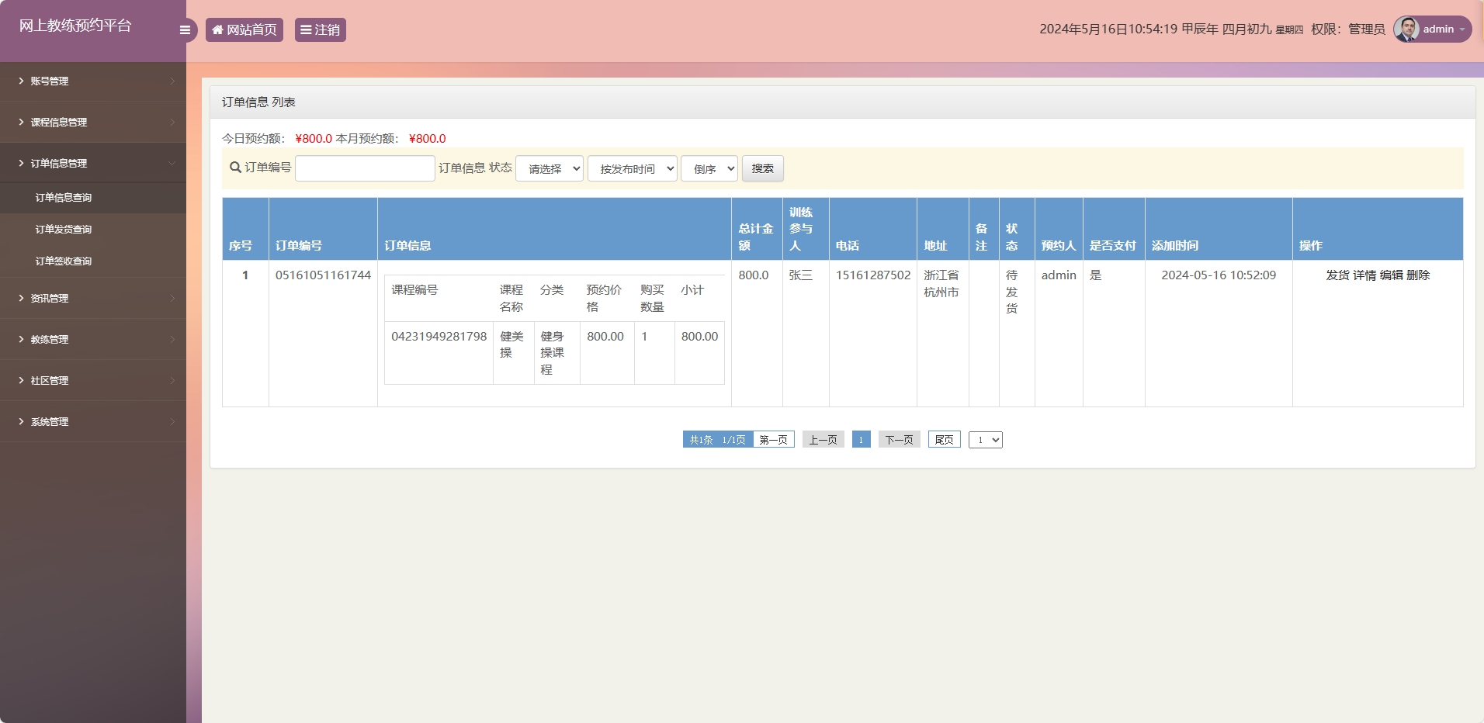
Task: Open the 订单信息状态 请选择 dropdown
Action: point(550,168)
